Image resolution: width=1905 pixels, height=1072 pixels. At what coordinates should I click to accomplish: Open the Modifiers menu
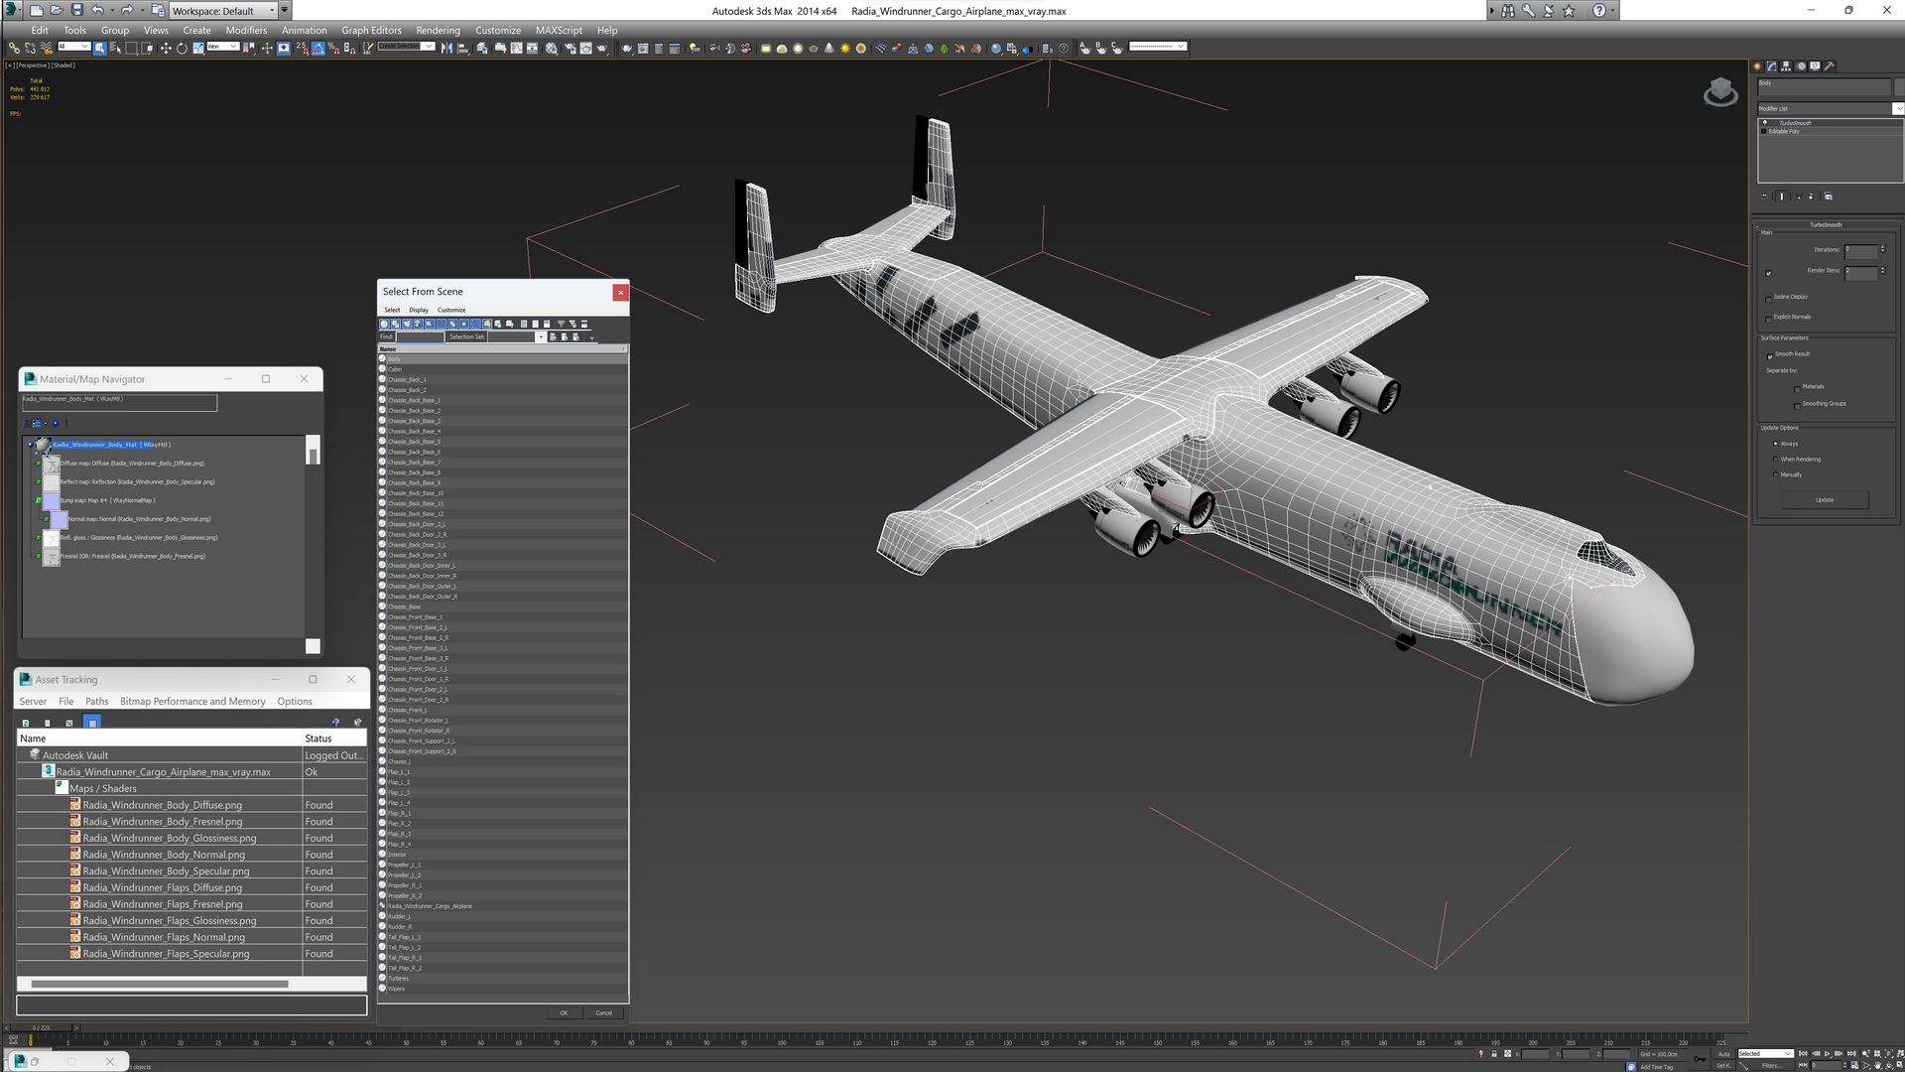[246, 30]
